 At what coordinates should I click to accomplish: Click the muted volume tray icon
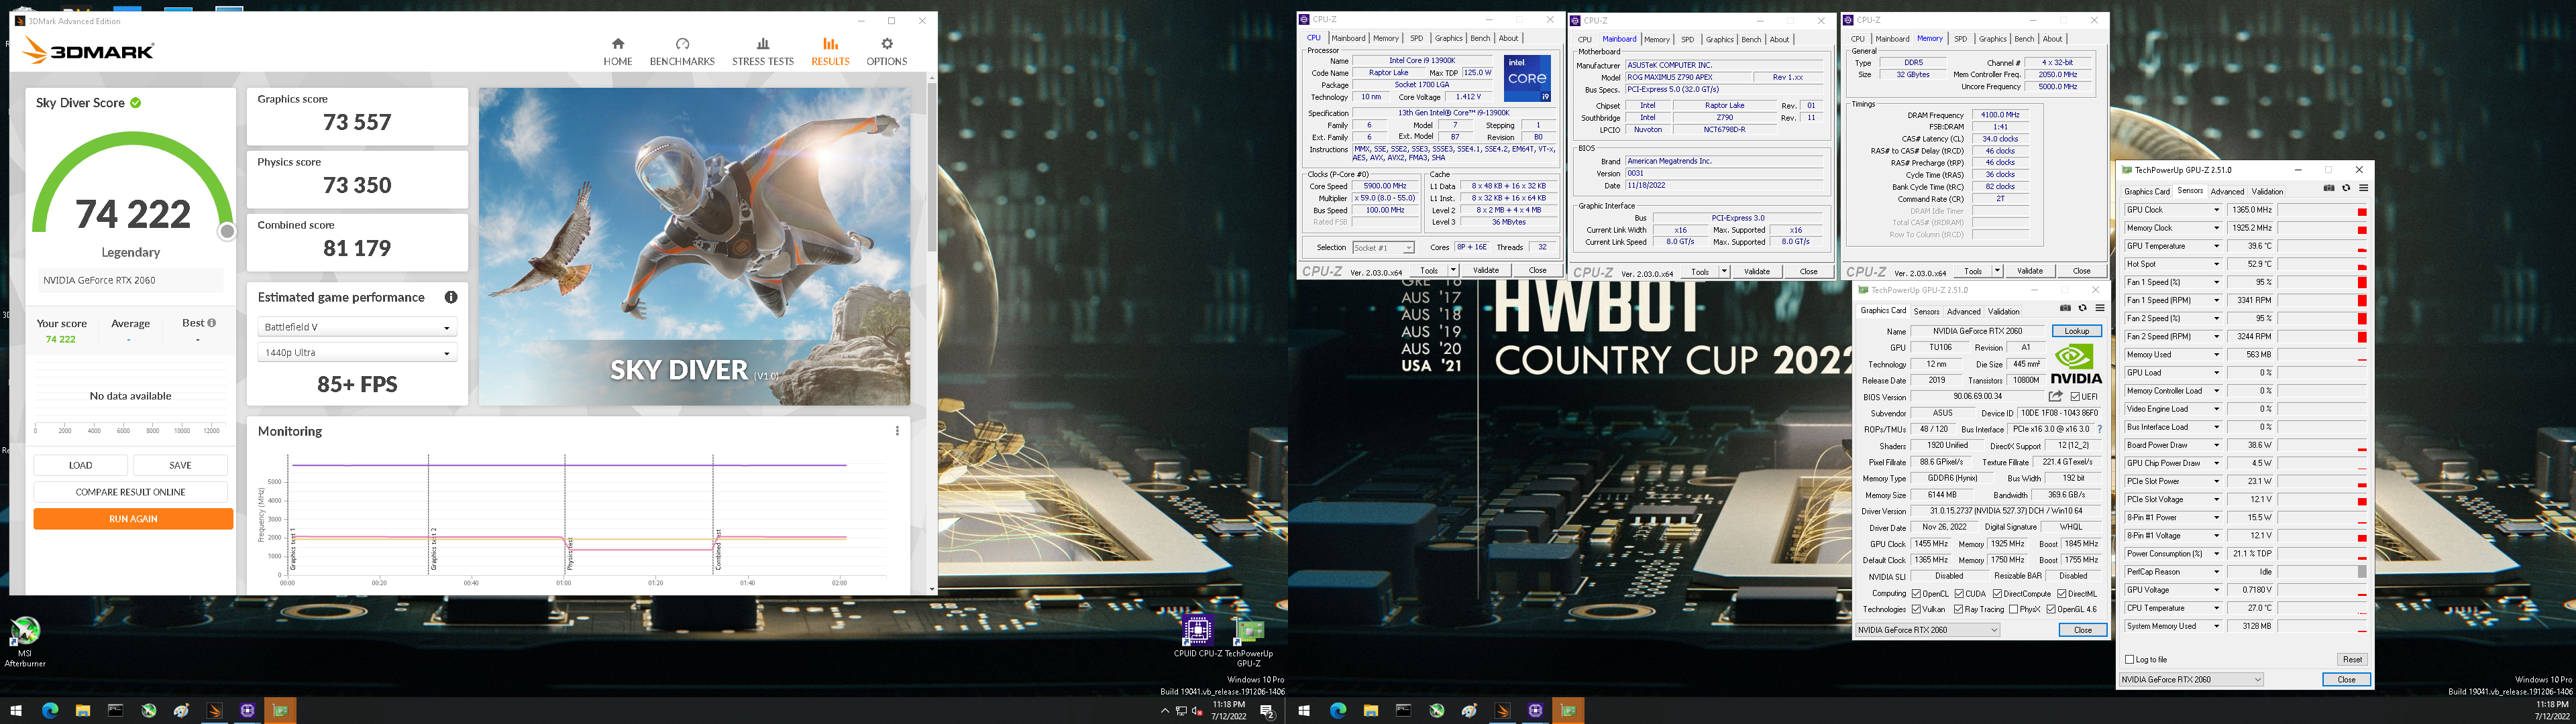pos(1196,711)
